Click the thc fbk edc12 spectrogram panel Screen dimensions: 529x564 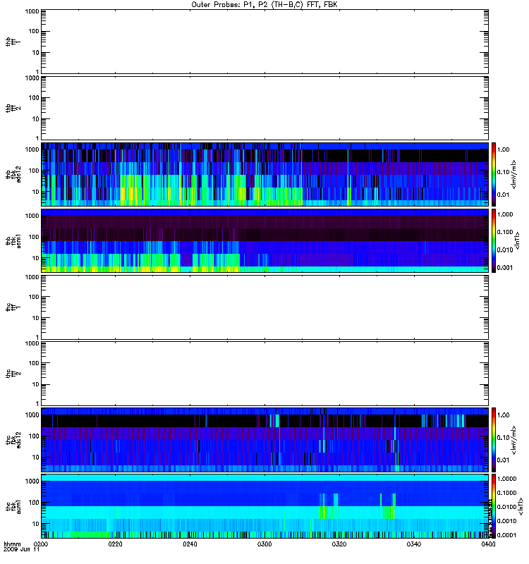pyautogui.click(x=265, y=439)
